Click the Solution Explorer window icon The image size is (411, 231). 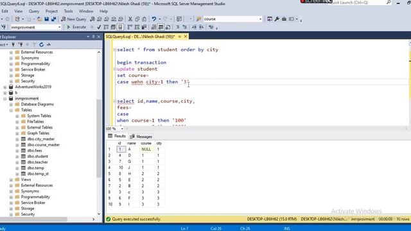[270, 19]
